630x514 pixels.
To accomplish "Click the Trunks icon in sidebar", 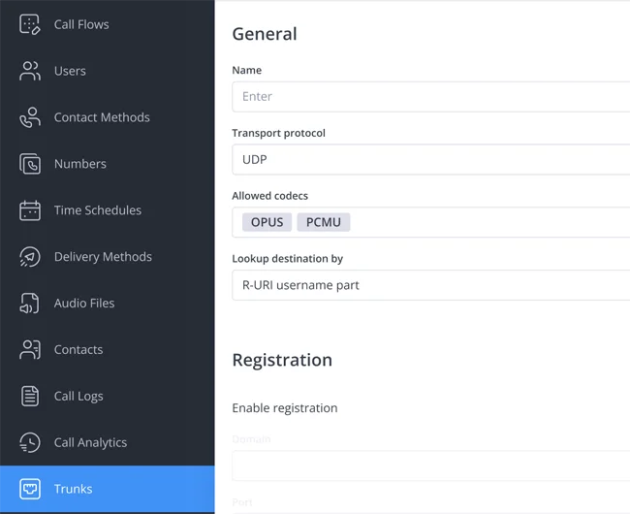I will 30,489.
